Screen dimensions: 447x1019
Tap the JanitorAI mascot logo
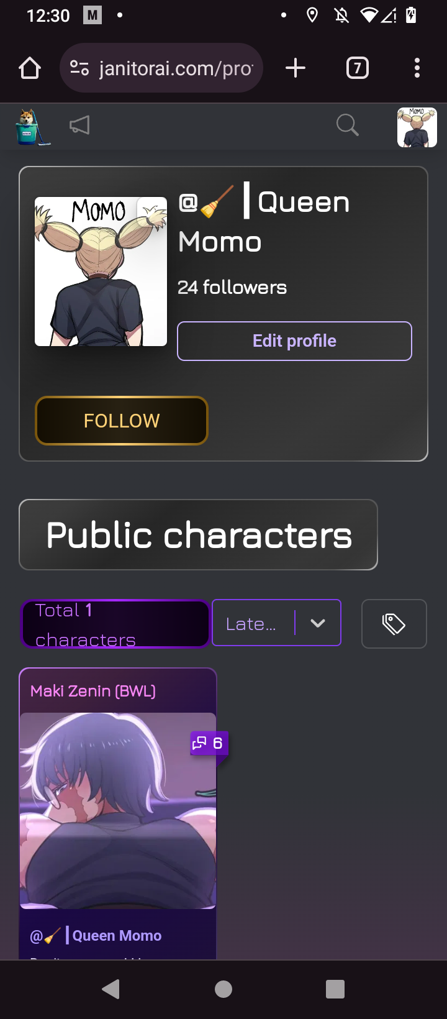click(x=31, y=127)
